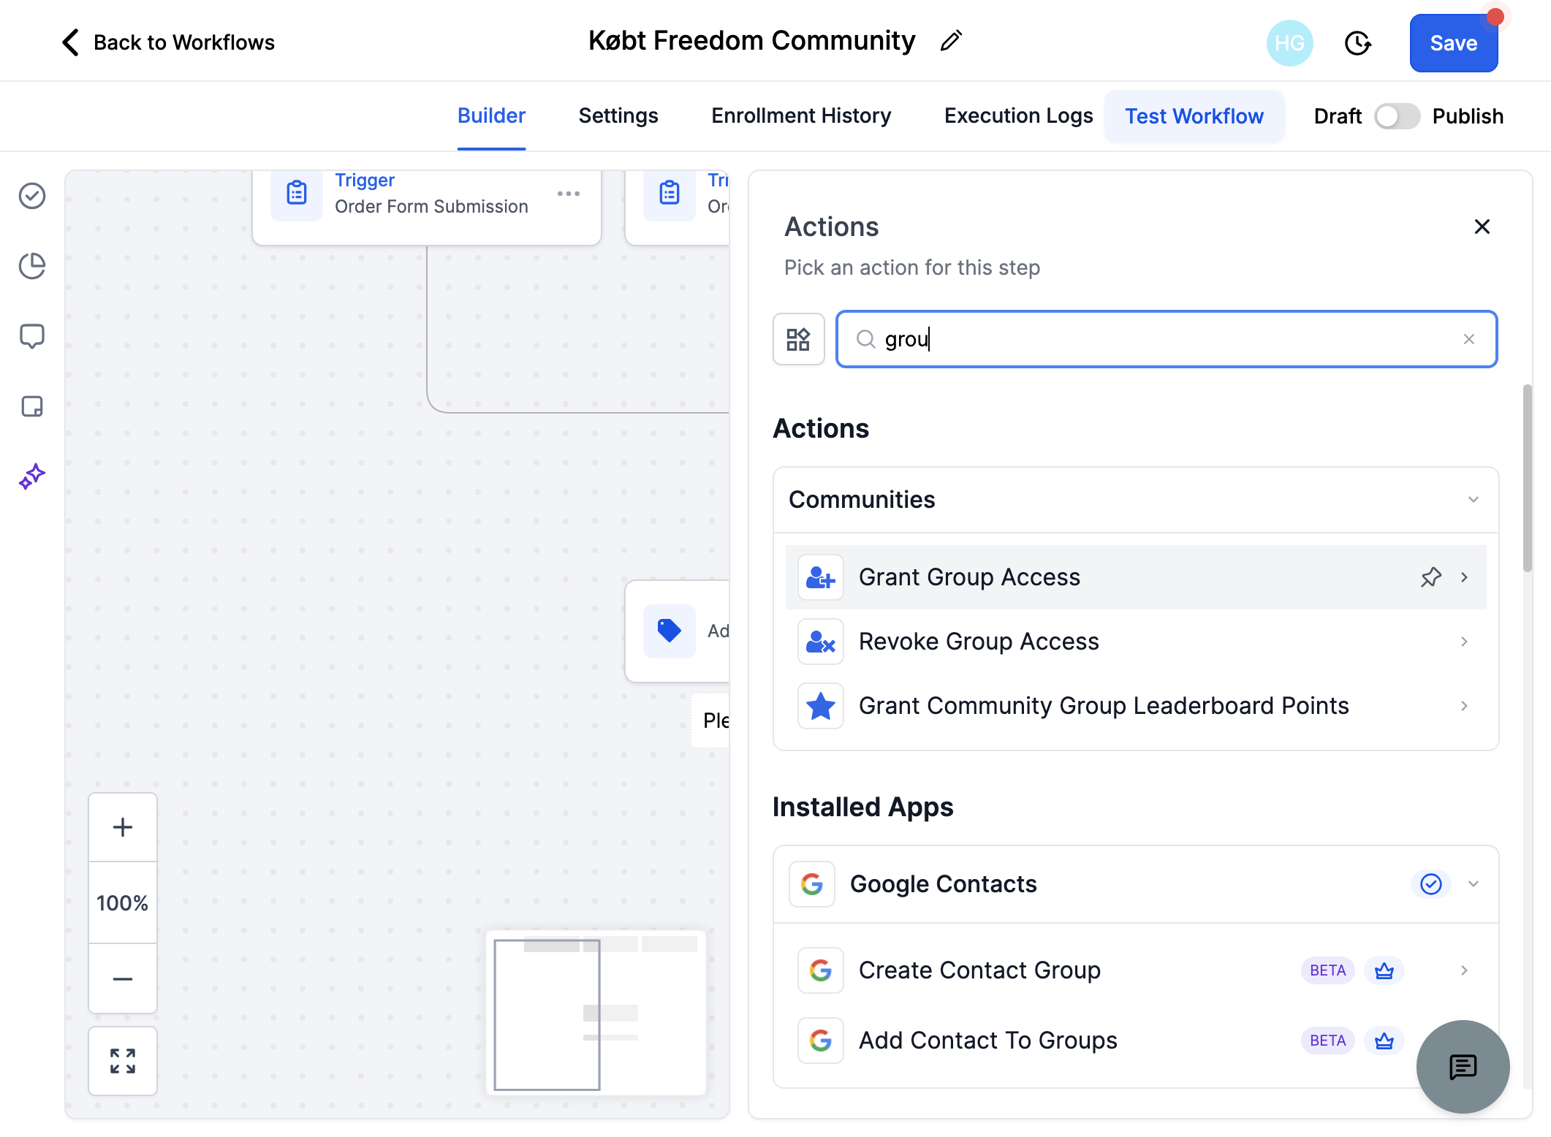Open the AI sparkle sidebar icon
1551x1137 pixels.
tap(32, 476)
